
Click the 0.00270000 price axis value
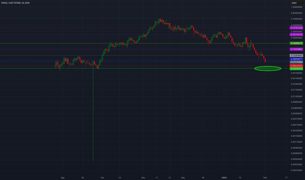(296, 125)
